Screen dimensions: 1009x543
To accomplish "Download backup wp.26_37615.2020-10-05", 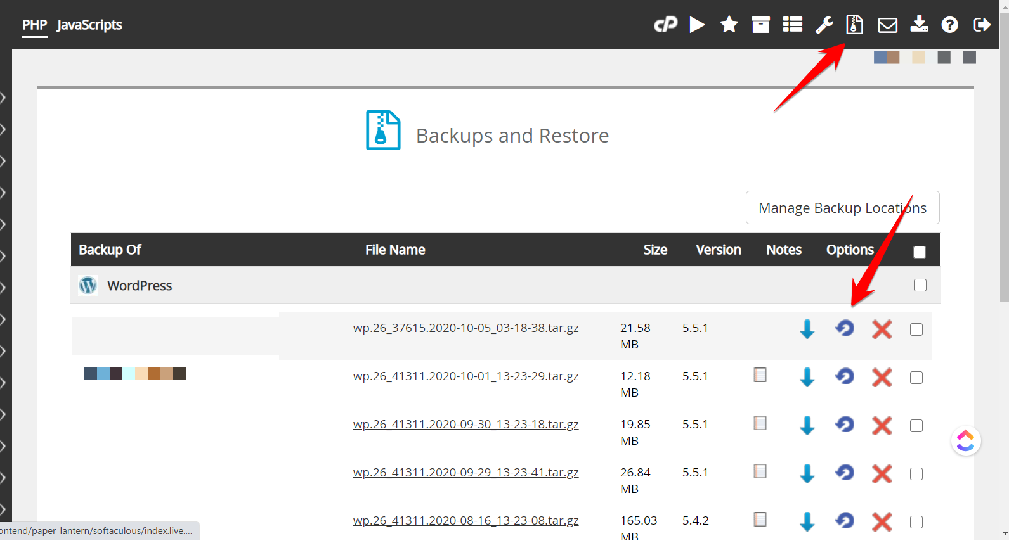I will [x=807, y=329].
